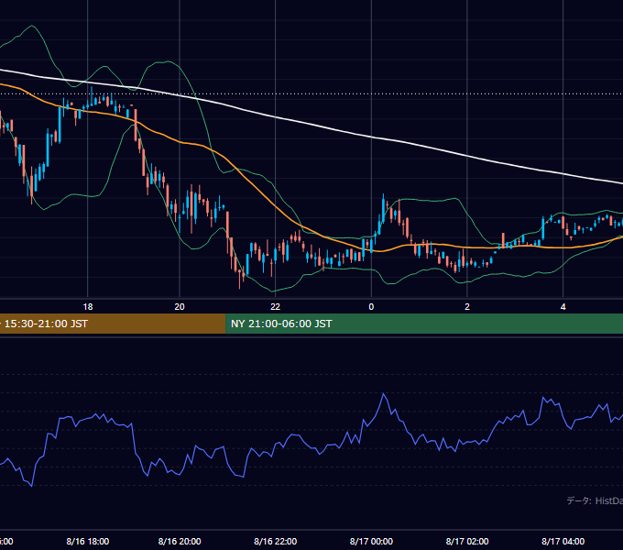
Task: Click the 18 hour axis label
Action: [x=88, y=307]
